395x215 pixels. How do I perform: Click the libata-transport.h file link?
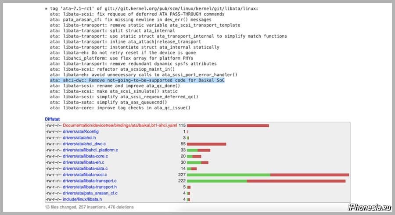(90, 187)
